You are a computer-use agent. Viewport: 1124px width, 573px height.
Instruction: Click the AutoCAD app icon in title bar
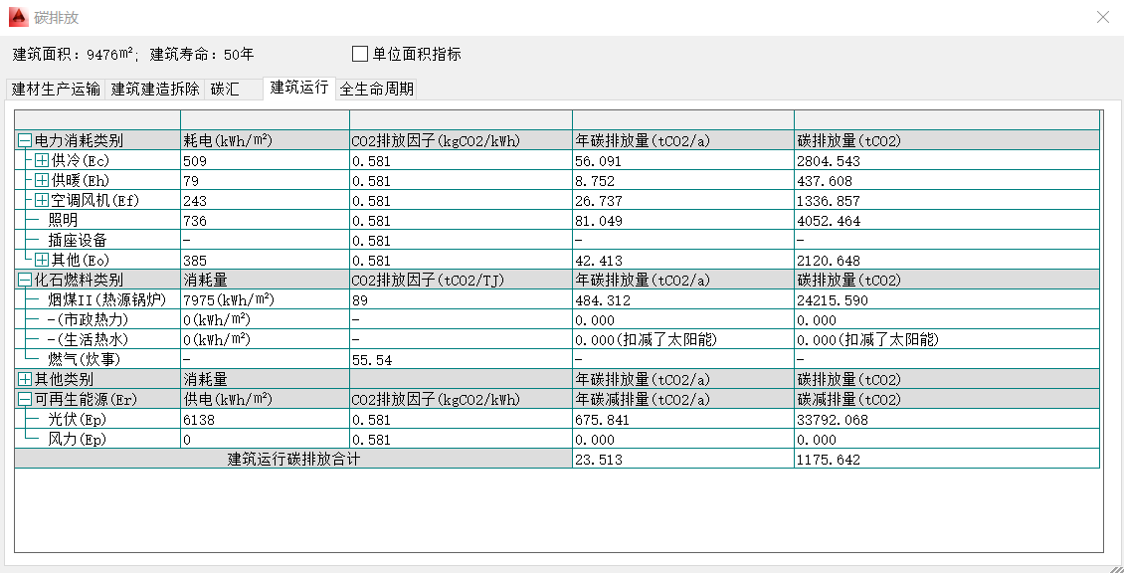[17, 17]
